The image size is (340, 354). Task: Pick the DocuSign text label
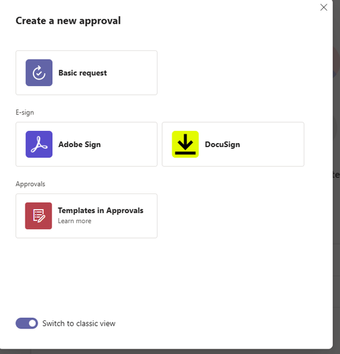point(223,144)
